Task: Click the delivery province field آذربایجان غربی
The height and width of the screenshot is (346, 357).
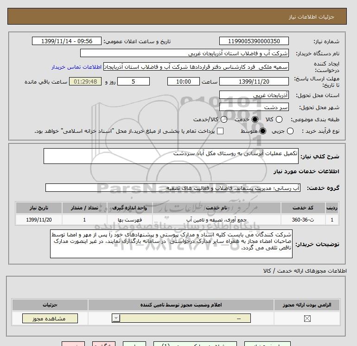Action: click(x=254, y=95)
